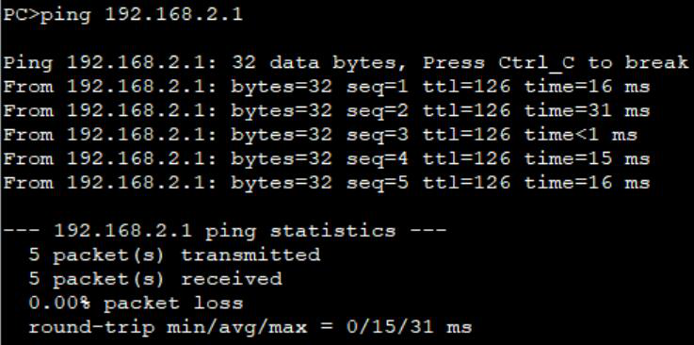Click bytes=32 on the seq=5 line

pos(282,183)
